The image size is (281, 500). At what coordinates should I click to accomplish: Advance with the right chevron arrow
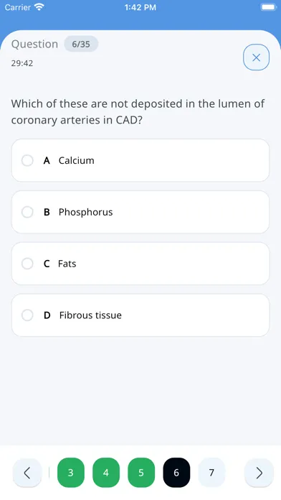tap(259, 473)
